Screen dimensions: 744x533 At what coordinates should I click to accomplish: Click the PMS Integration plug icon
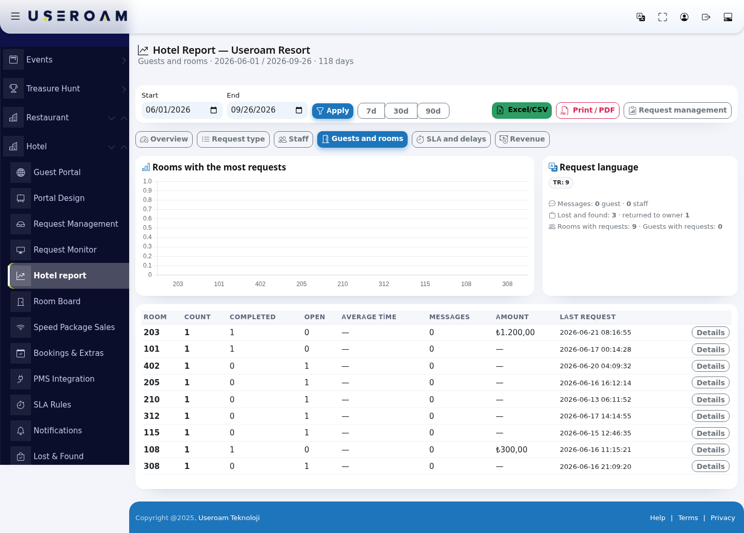pos(21,379)
